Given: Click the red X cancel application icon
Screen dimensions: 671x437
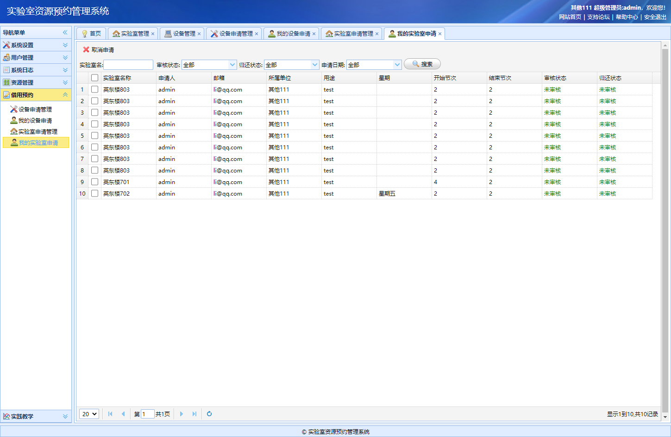Looking at the screenshot, I should pos(86,49).
